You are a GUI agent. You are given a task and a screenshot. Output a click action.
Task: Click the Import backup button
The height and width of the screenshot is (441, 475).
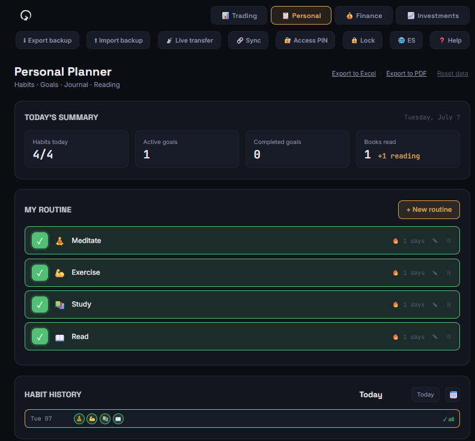tap(118, 40)
